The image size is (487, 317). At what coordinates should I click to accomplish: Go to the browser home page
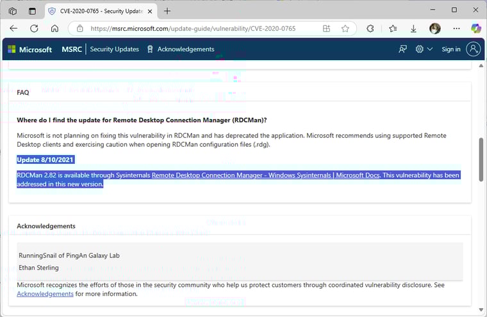click(54, 29)
